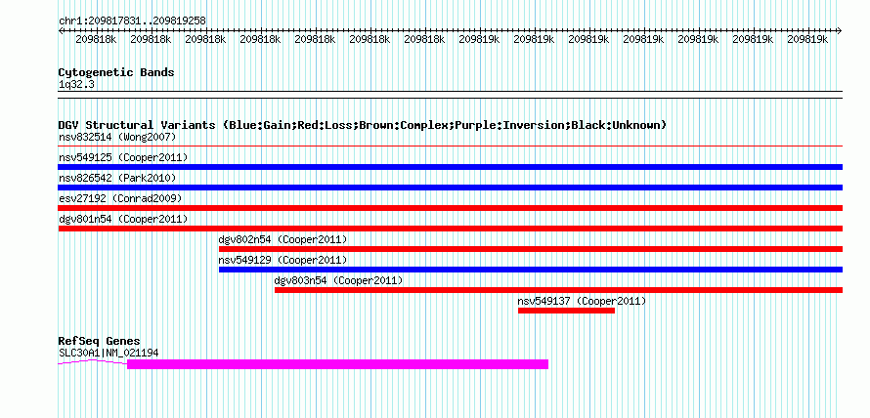
Task: Select the chr1:209817831..209819258 coordinate label
Action: (x=132, y=21)
